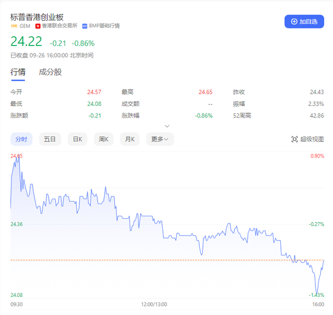This screenshot has width=333, height=315.
Task: Click the 超级视图 text link
Action: (312, 139)
